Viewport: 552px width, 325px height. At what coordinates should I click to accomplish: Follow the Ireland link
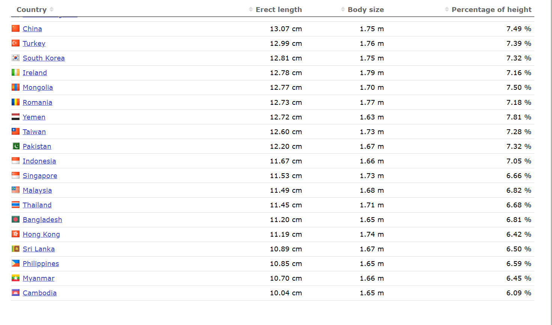35,73
